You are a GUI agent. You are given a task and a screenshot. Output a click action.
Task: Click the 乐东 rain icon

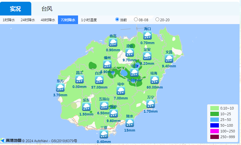86,107
